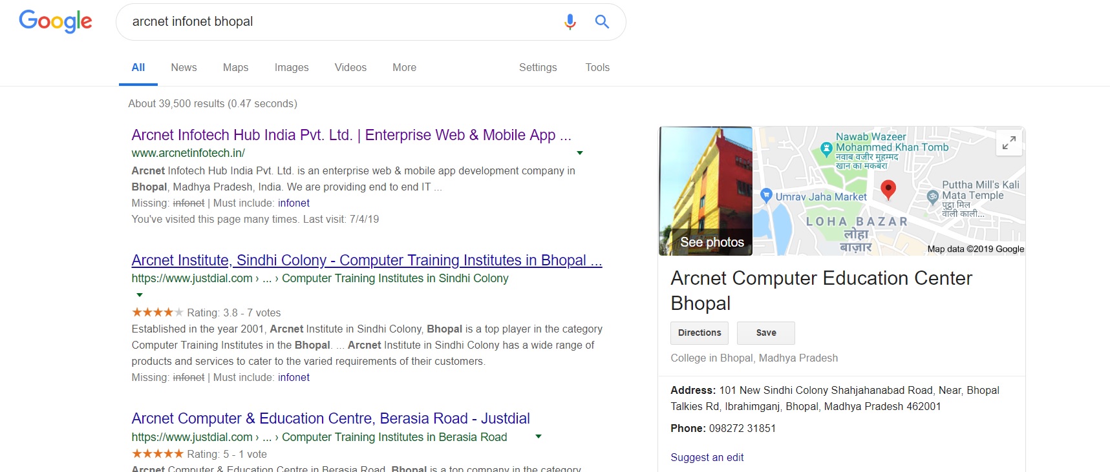Click the 'Rating: 3.8 - 7 votes' text

(x=234, y=313)
